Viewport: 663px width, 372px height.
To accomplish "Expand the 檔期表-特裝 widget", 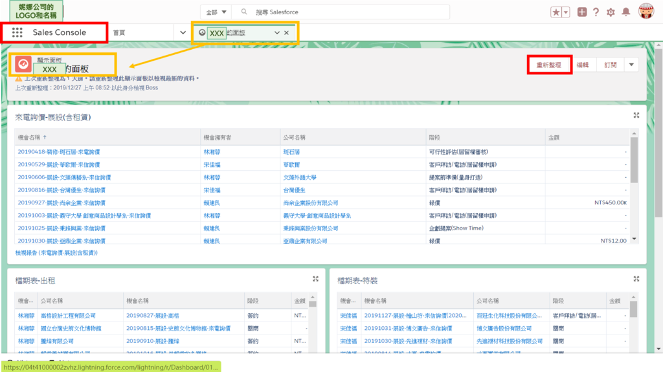I will point(636,279).
